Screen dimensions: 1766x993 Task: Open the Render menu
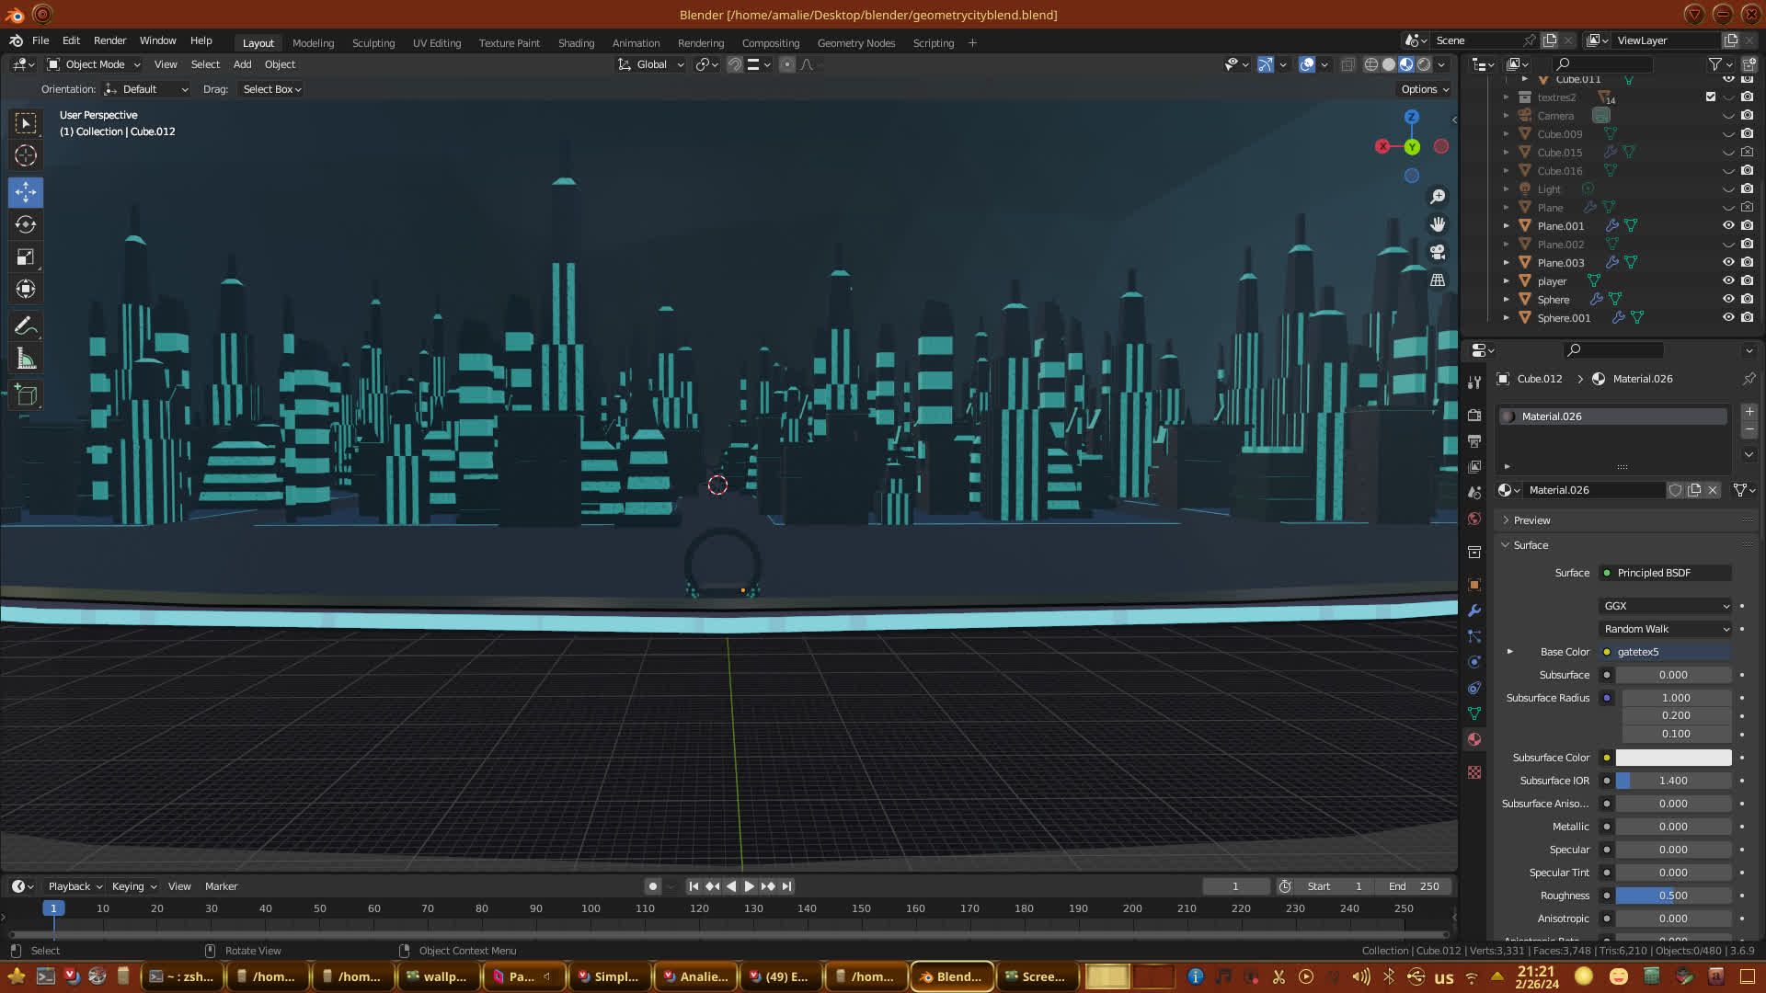(109, 40)
